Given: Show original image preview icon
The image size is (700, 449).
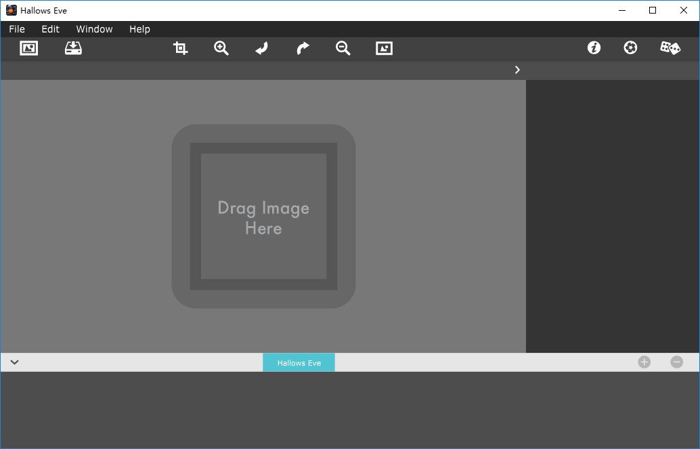Looking at the screenshot, I should coord(385,48).
